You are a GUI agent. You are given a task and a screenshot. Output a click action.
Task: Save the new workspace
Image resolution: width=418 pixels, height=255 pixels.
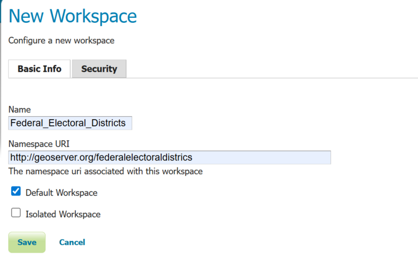pos(27,242)
